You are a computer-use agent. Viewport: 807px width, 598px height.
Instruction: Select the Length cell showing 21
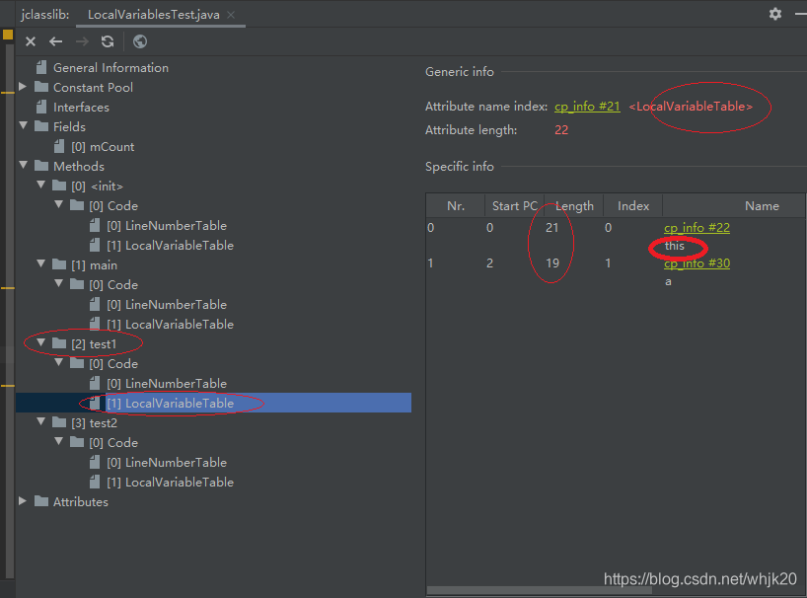(x=552, y=228)
